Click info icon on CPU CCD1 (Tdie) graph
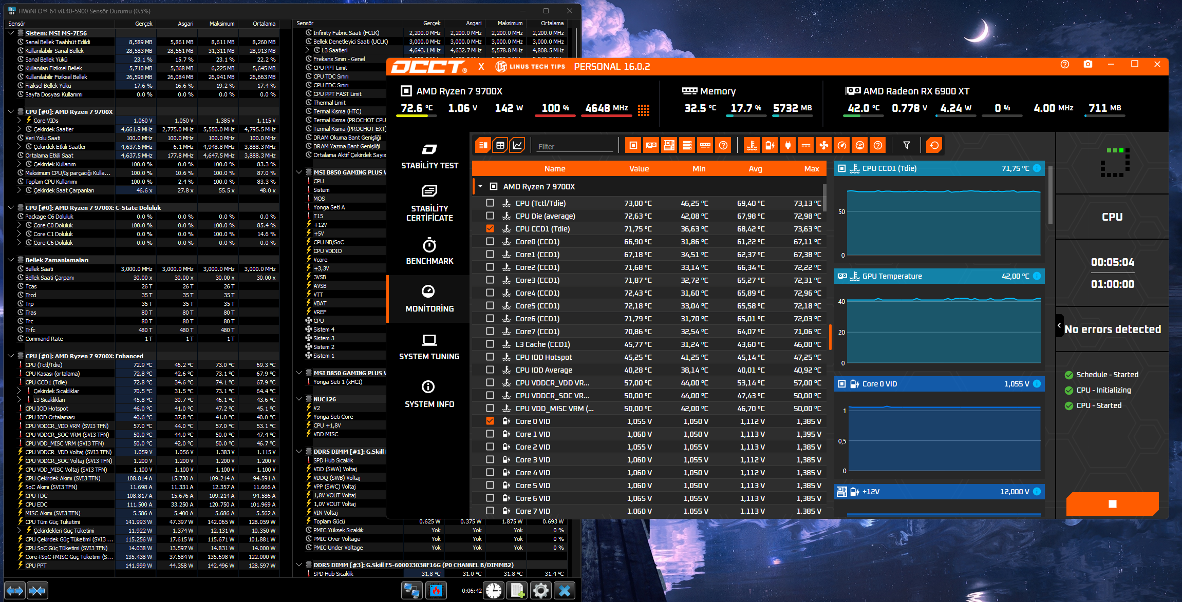The width and height of the screenshot is (1182, 602). coord(1037,168)
